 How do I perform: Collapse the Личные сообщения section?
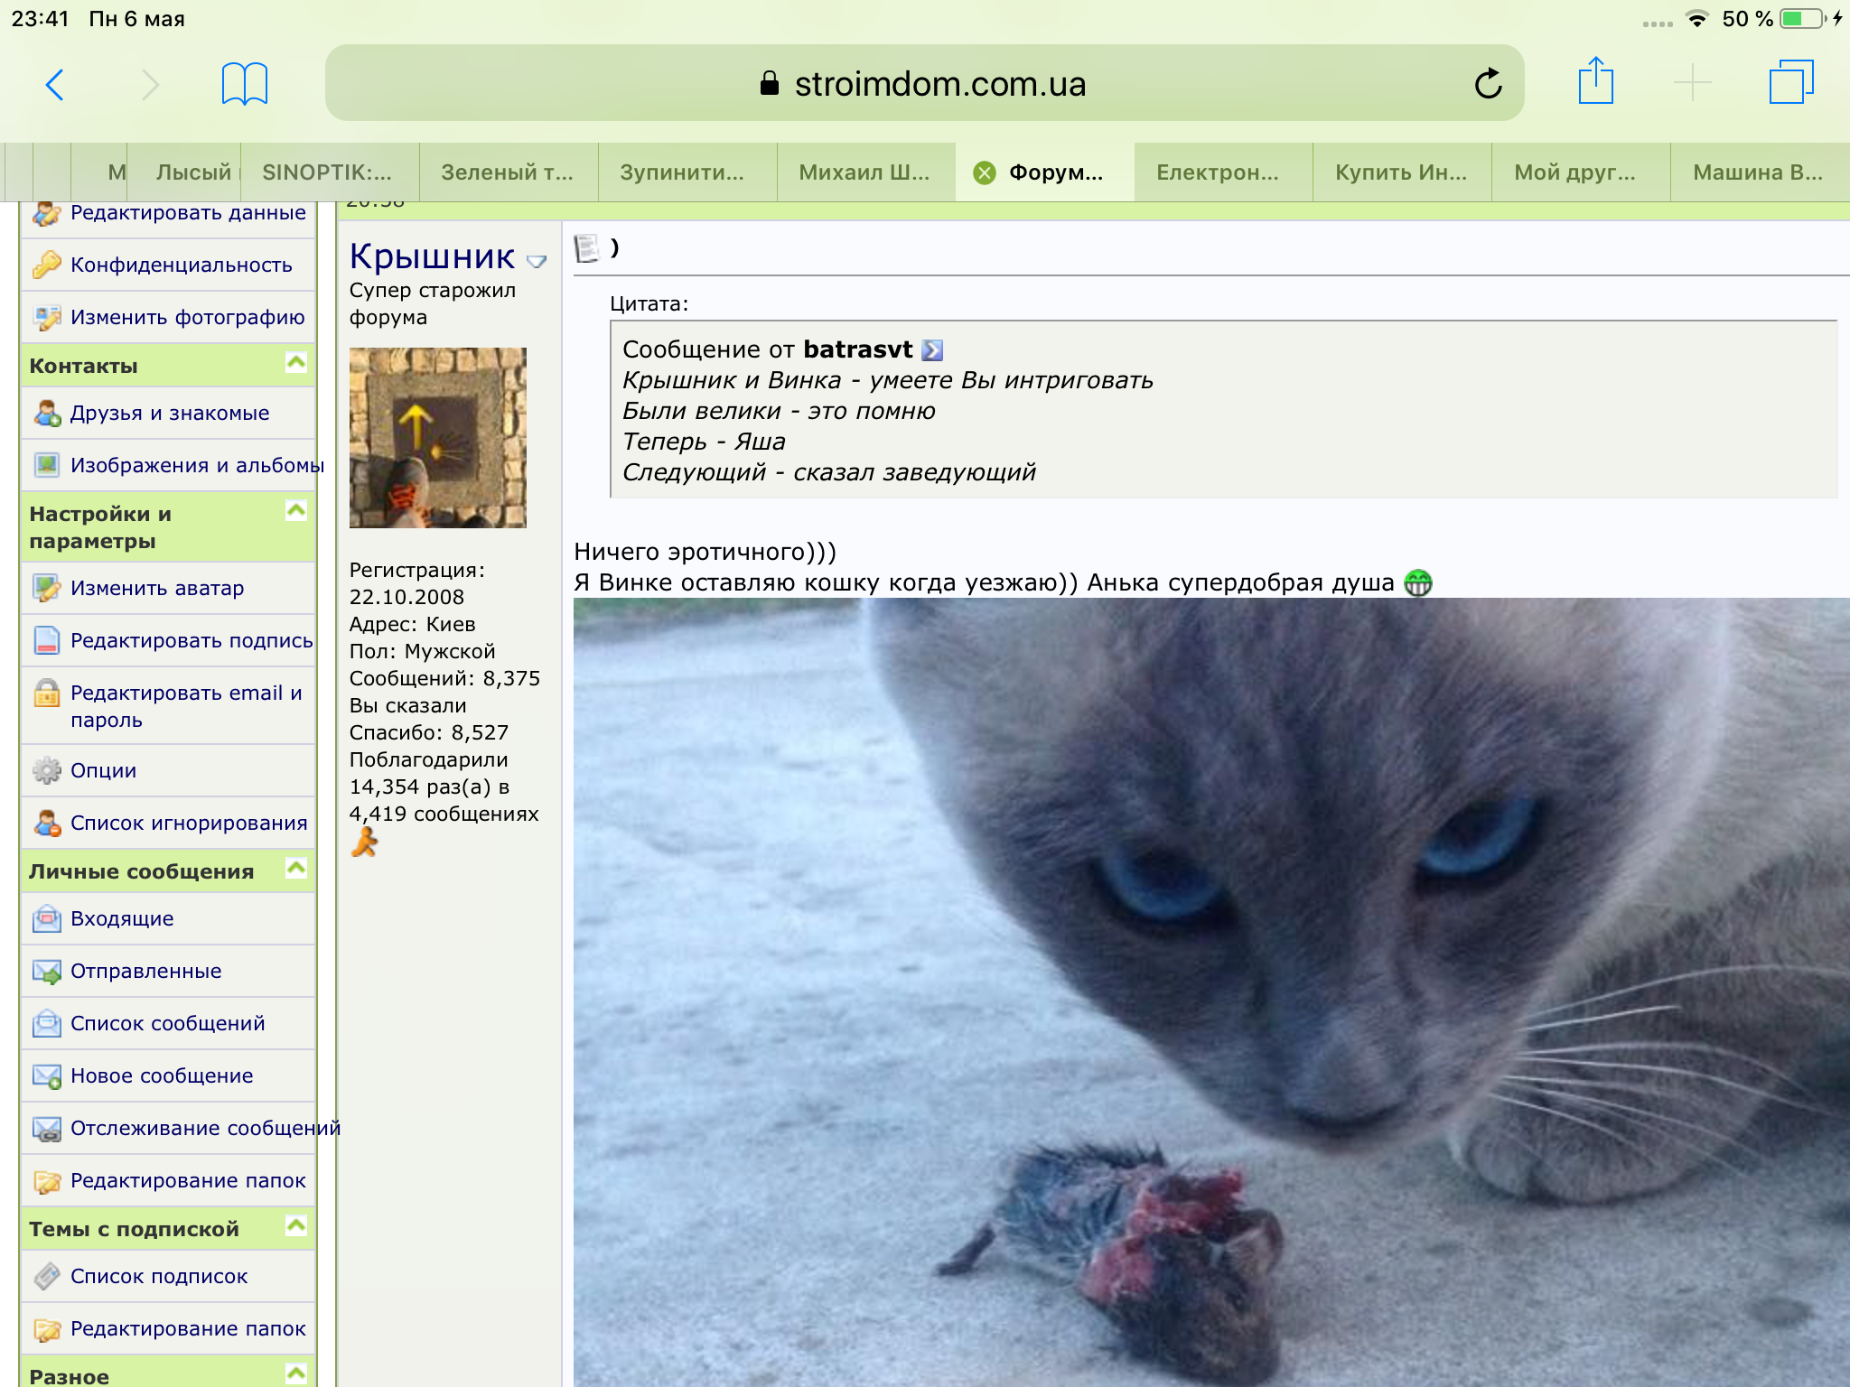click(x=296, y=869)
